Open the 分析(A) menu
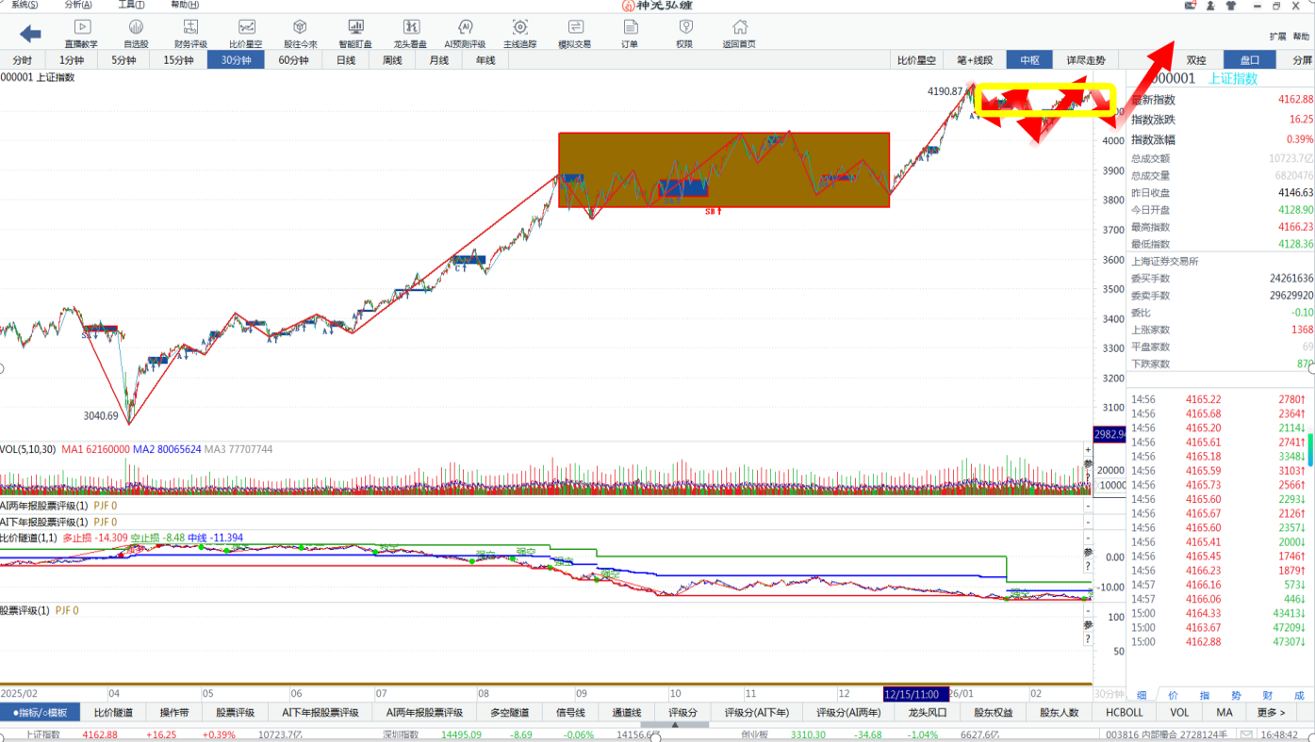The height and width of the screenshot is (742, 1315). click(78, 5)
